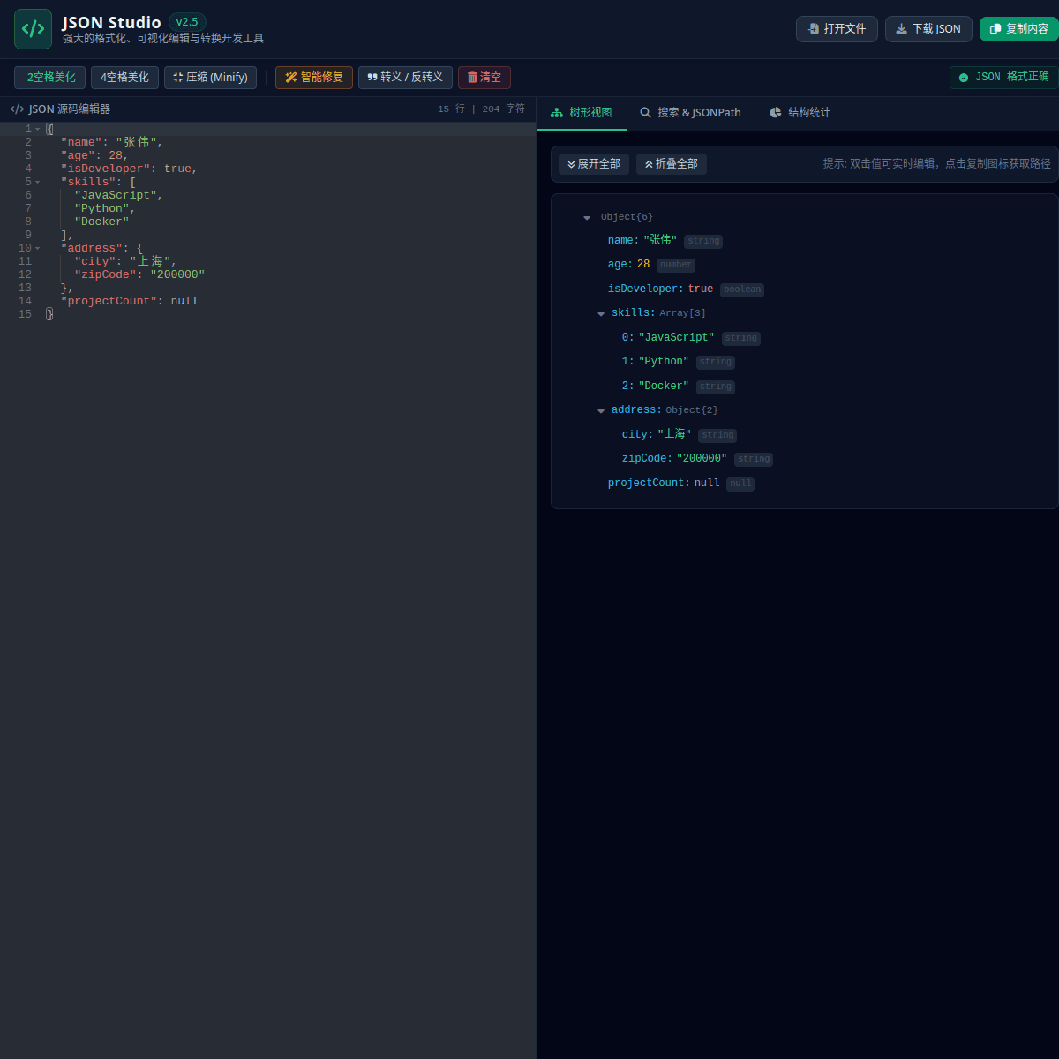Image resolution: width=1059 pixels, height=1059 pixels.
Task: Collapse the address Object{2} node arrow
Action: click(601, 410)
